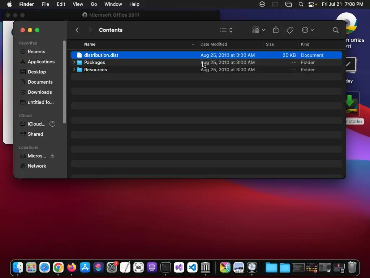
Task: Launch Google Chrome from the Dock
Action: pos(58,268)
